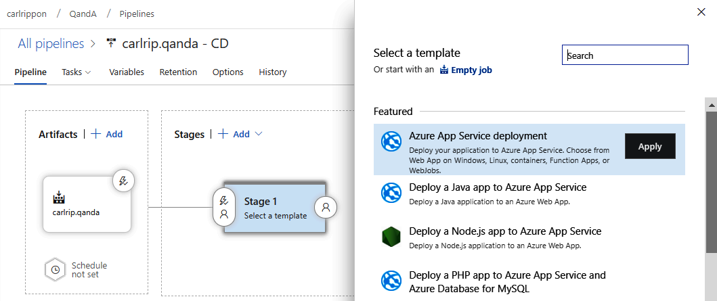Open the Variables tab
Viewport: 717px width, 301px height.
pos(127,72)
